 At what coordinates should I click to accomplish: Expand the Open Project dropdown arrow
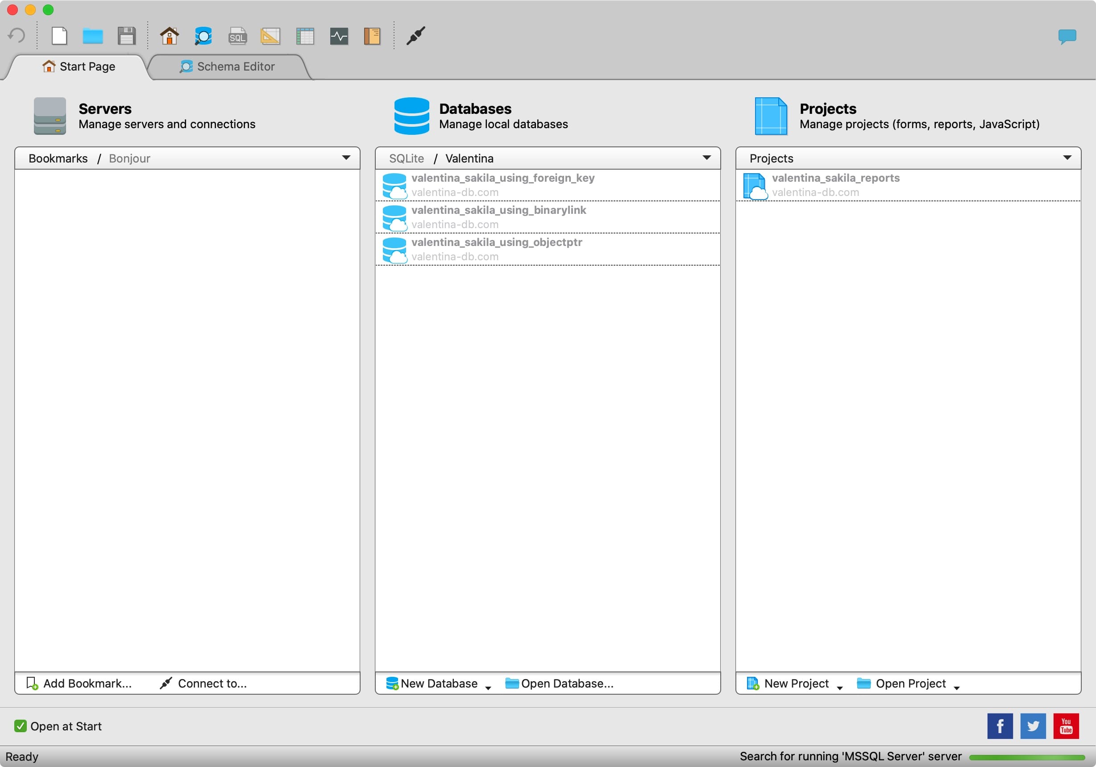click(x=957, y=687)
